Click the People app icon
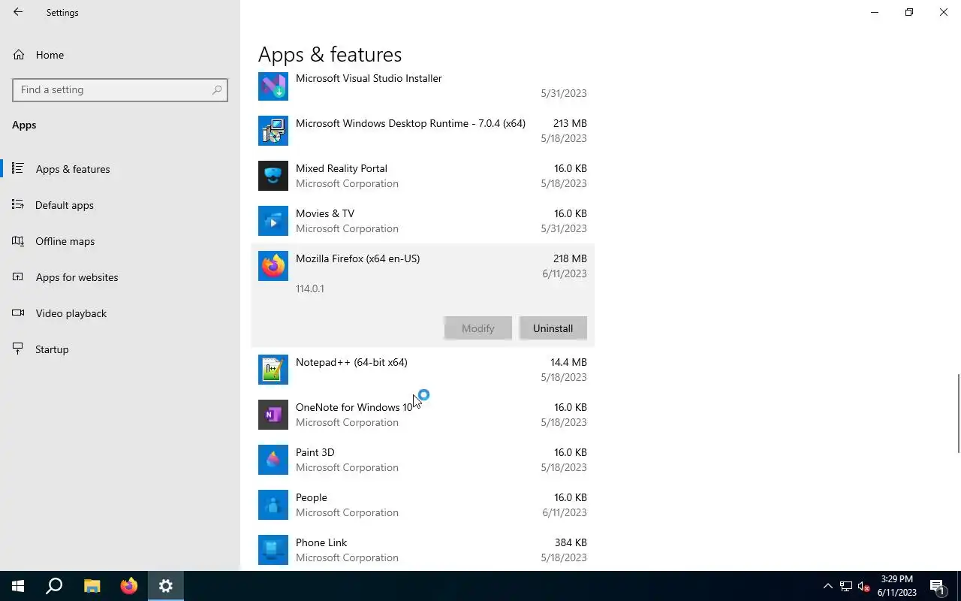 tap(273, 505)
